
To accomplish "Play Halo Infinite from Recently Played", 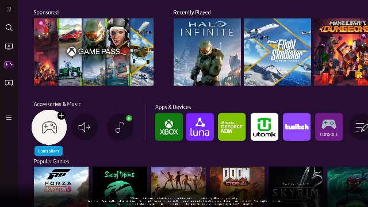I will pos(207,52).
